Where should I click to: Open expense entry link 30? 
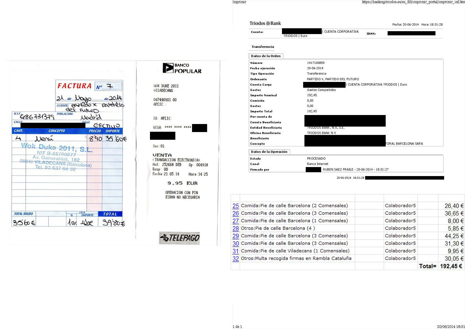tap(236, 244)
